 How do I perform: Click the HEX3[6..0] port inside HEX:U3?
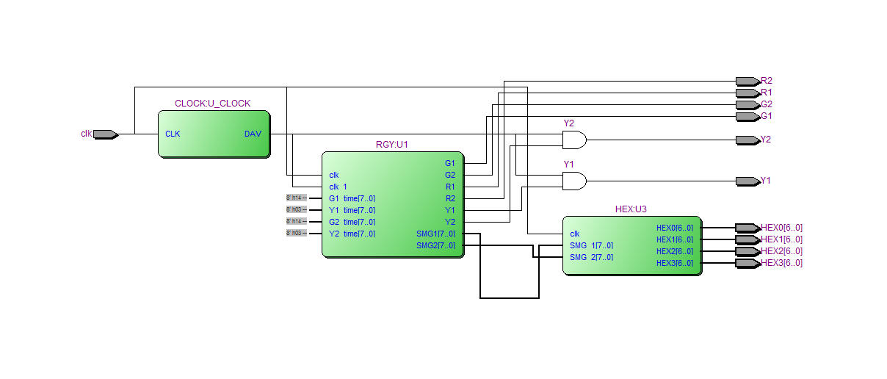click(674, 263)
